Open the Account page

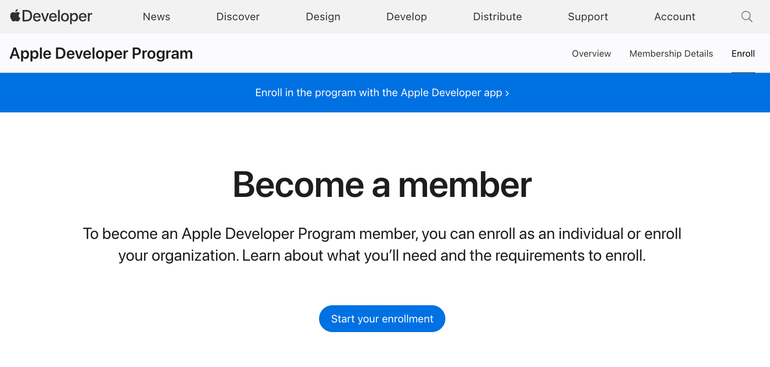(675, 16)
